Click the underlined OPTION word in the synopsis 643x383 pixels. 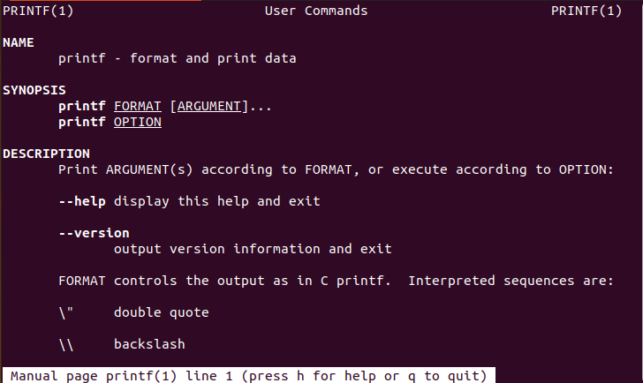[137, 122]
